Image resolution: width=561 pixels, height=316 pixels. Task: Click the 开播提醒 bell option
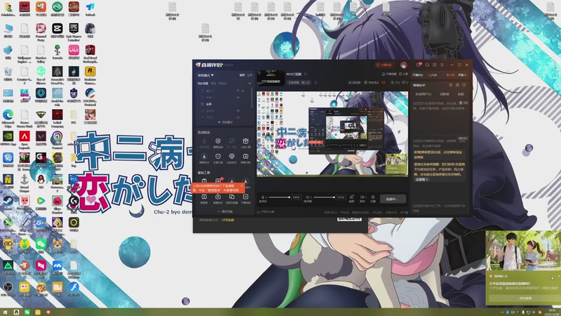[389, 74]
